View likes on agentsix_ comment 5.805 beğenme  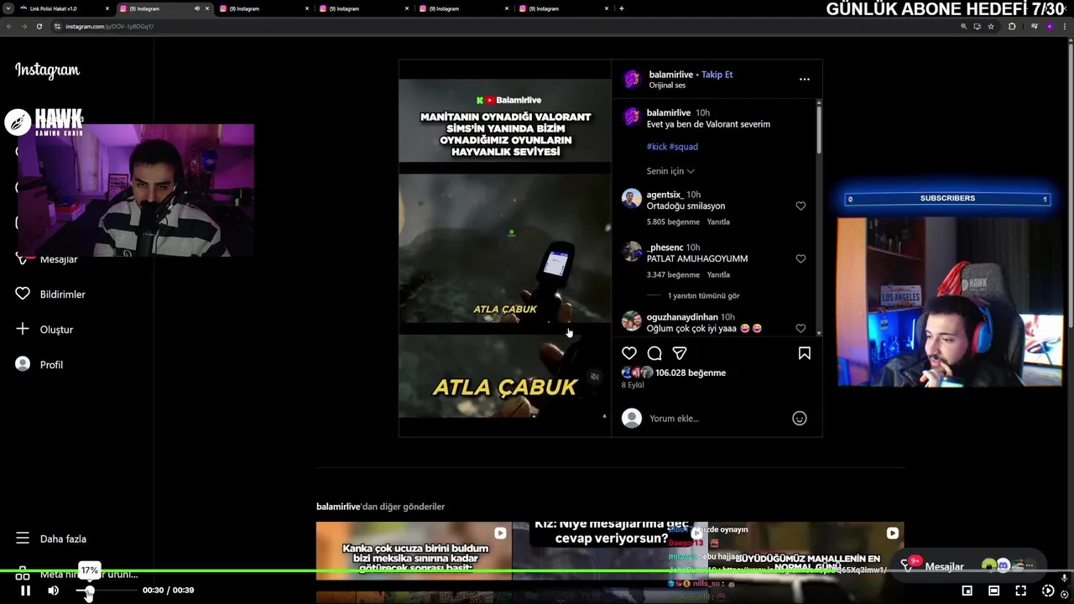pos(673,222)
